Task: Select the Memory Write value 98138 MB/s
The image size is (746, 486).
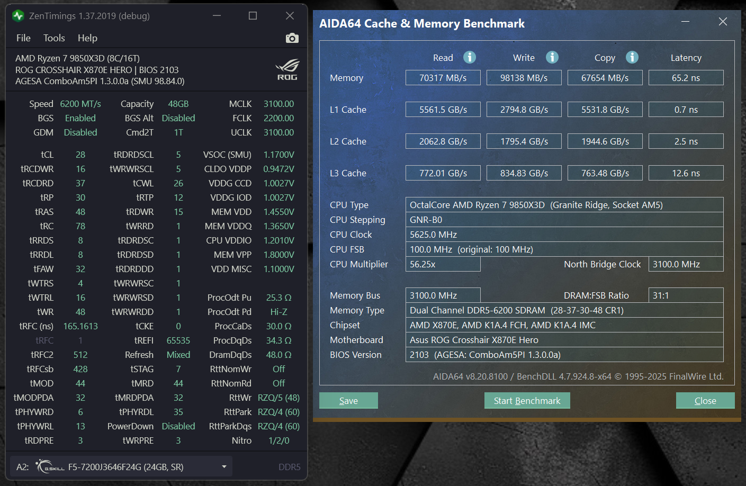Action: [x=524, y=78]
